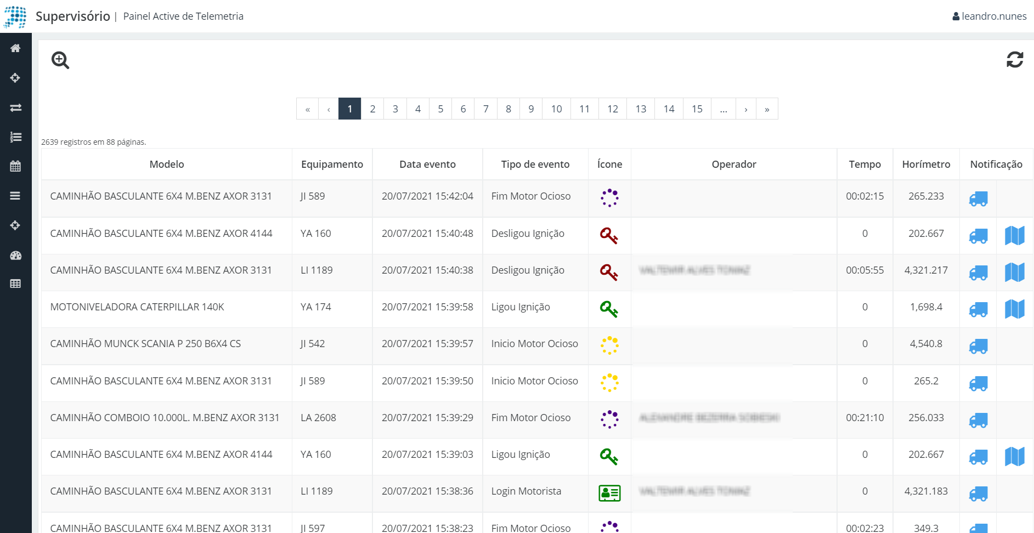Open map icon for YA 174 row

pos(1015,309)
